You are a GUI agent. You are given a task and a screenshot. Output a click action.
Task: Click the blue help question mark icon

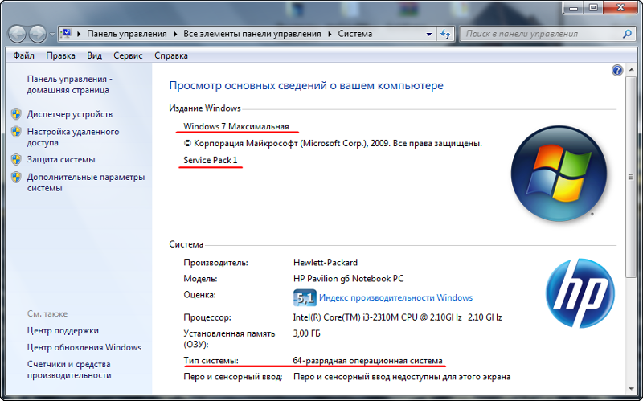pos(617,70)
